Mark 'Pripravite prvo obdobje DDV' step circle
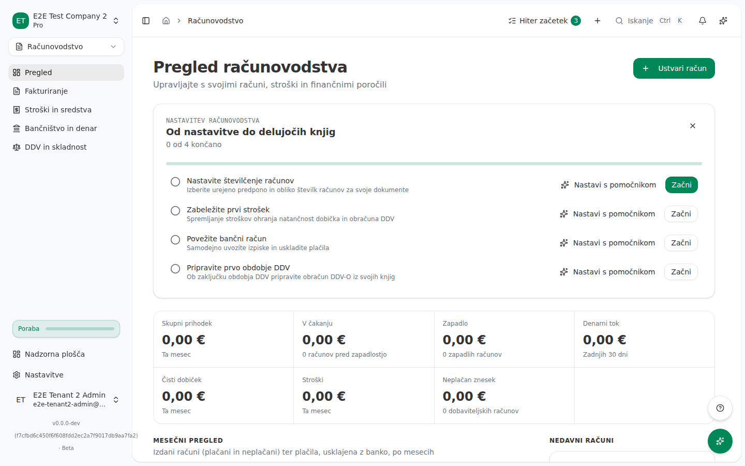745x466 pixels. click(175, 269)
